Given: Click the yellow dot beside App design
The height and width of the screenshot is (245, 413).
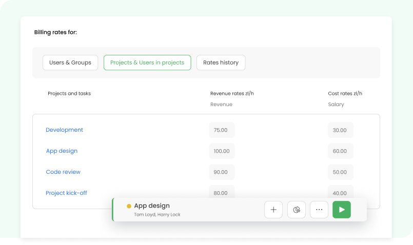Looking at the screenshot, I should (x=129, y=206).
